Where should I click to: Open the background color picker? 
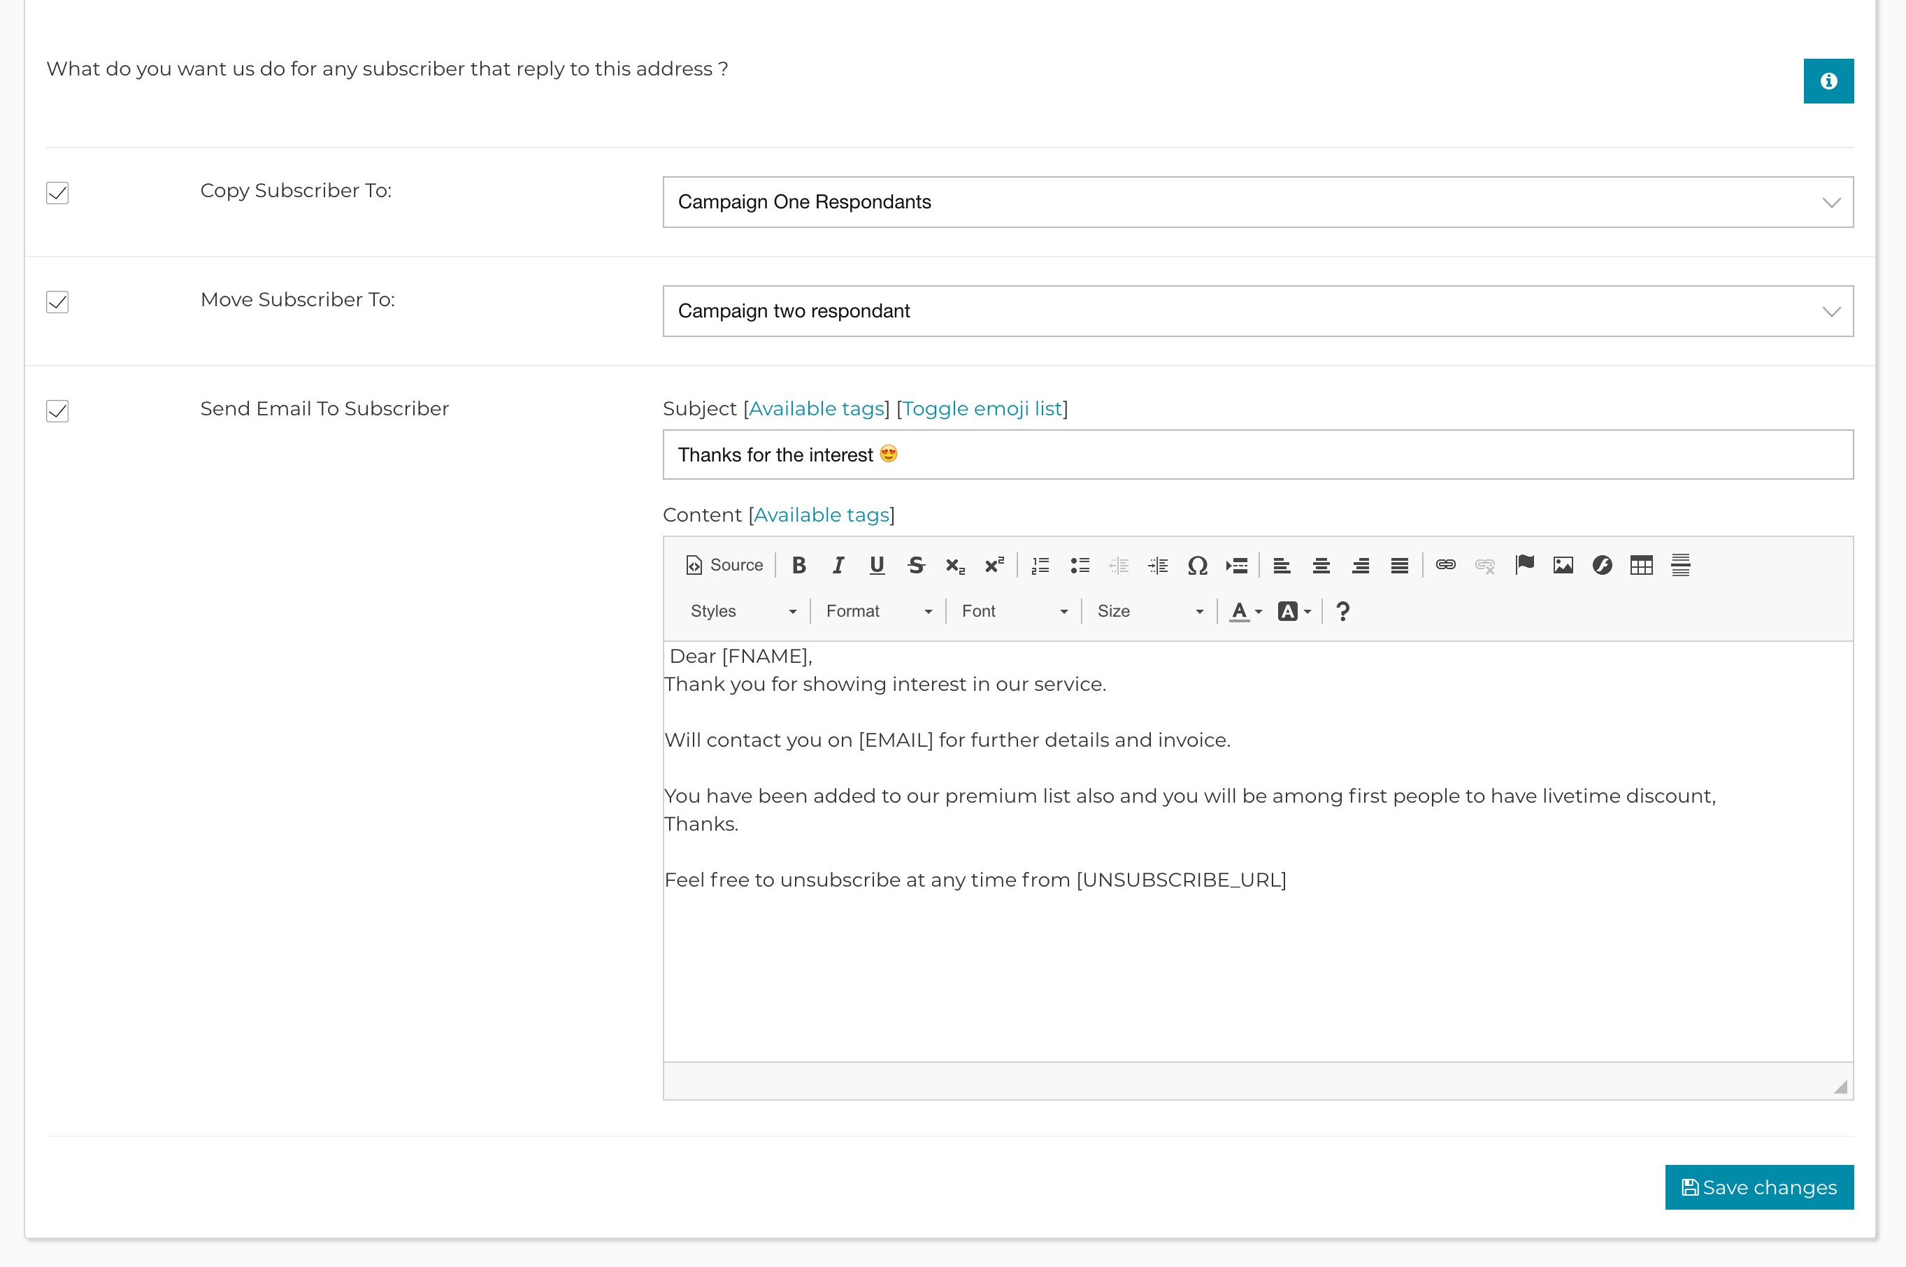coord(1294,611)
